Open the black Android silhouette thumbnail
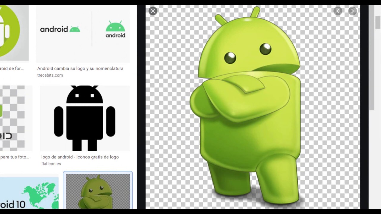This screenshot has width=381, height=214. 85,118
